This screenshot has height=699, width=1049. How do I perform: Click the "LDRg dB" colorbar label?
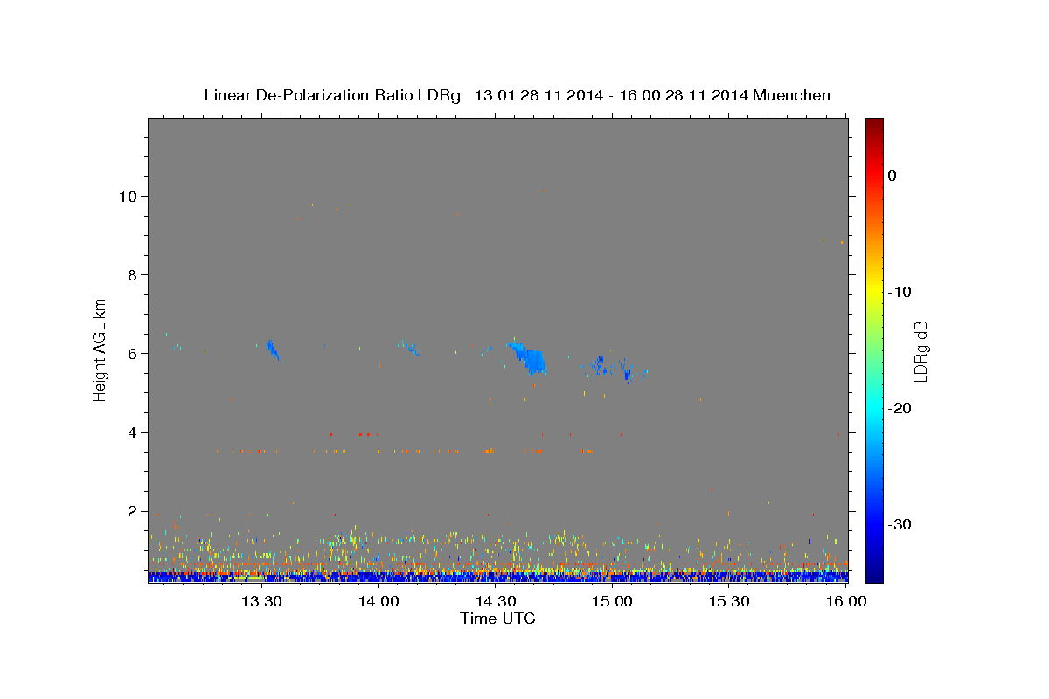(x=920, y=350)
